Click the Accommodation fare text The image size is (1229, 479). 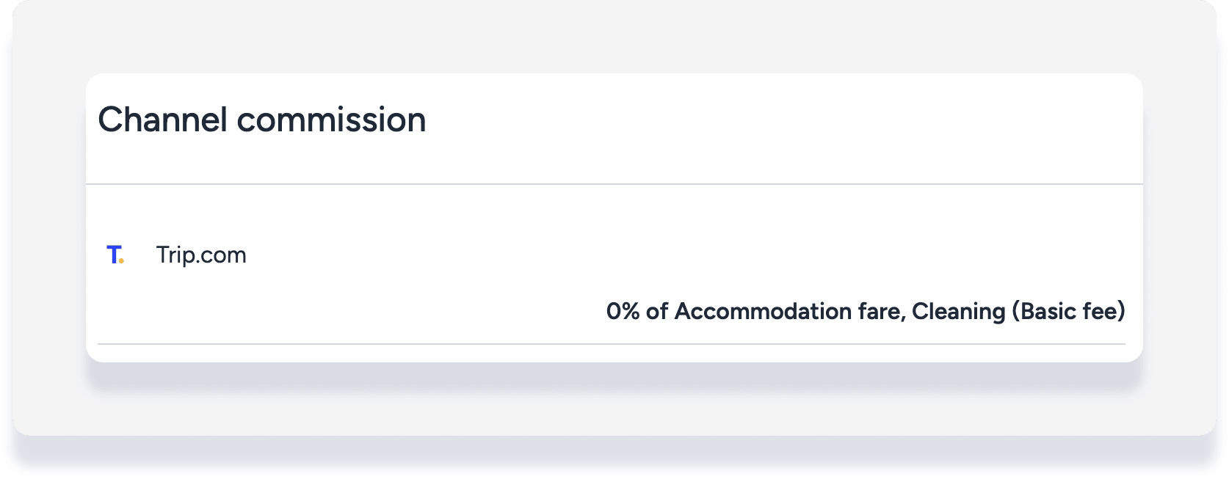tap(787, 312)
